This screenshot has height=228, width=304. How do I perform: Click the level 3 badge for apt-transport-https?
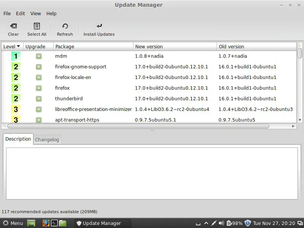[x=16, y=120]
